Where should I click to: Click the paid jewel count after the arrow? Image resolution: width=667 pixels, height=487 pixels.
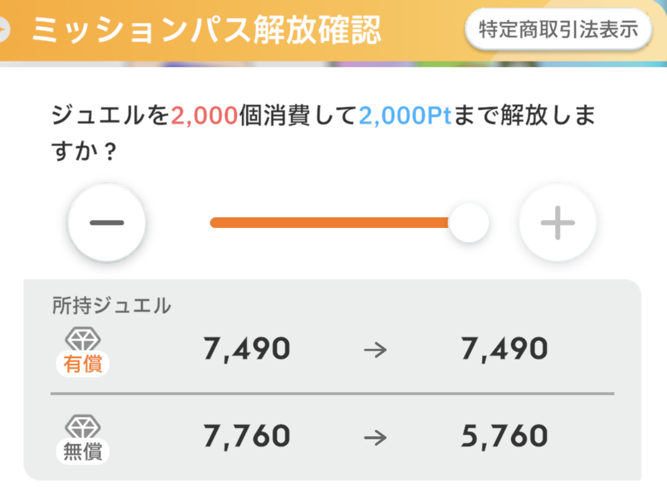point(504,349)
